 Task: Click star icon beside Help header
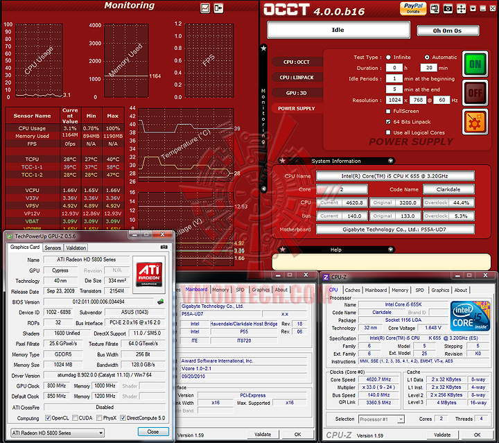click(282, 250)
